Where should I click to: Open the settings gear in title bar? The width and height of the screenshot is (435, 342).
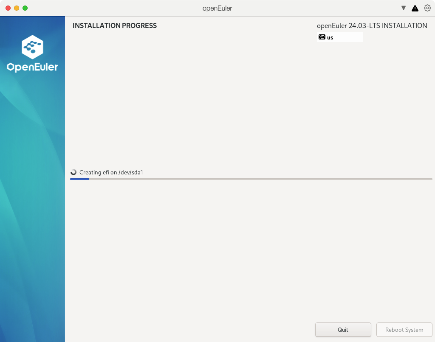(x=427, y=8)
